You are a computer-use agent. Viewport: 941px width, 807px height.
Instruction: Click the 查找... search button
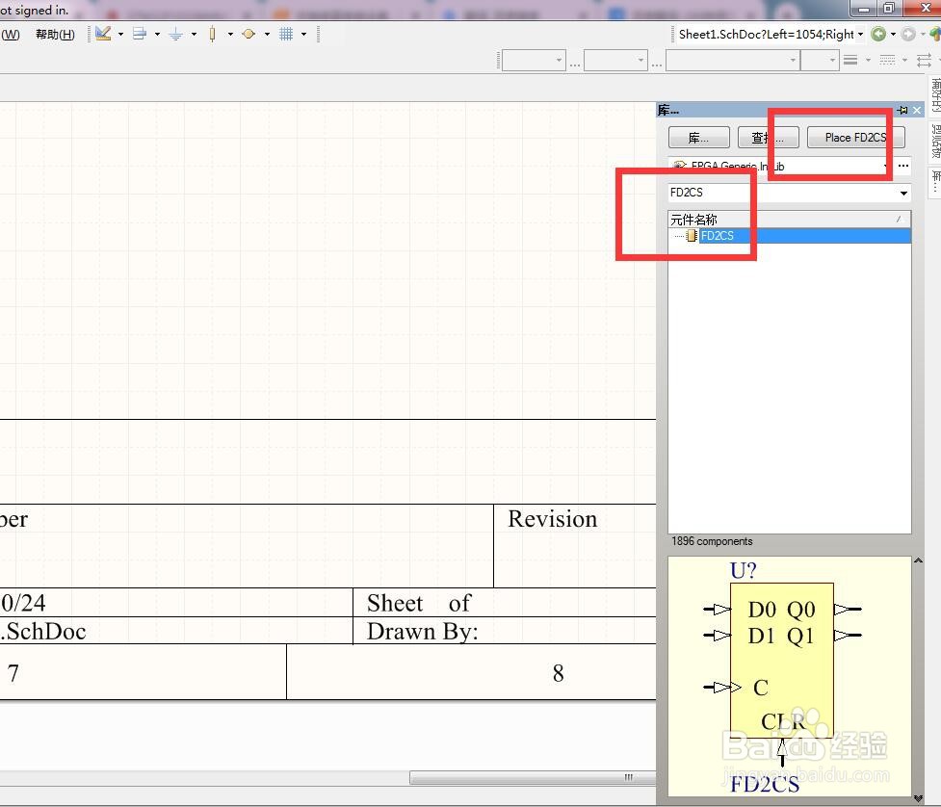[x=769, y=138]
